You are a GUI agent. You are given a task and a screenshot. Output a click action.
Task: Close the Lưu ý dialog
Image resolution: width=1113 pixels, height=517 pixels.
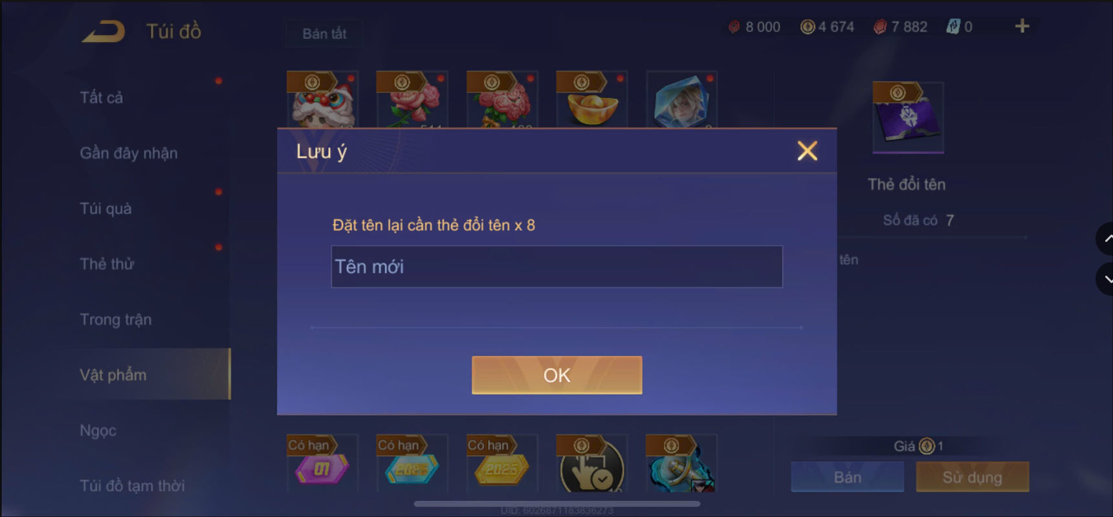click(x=807, y=151)
